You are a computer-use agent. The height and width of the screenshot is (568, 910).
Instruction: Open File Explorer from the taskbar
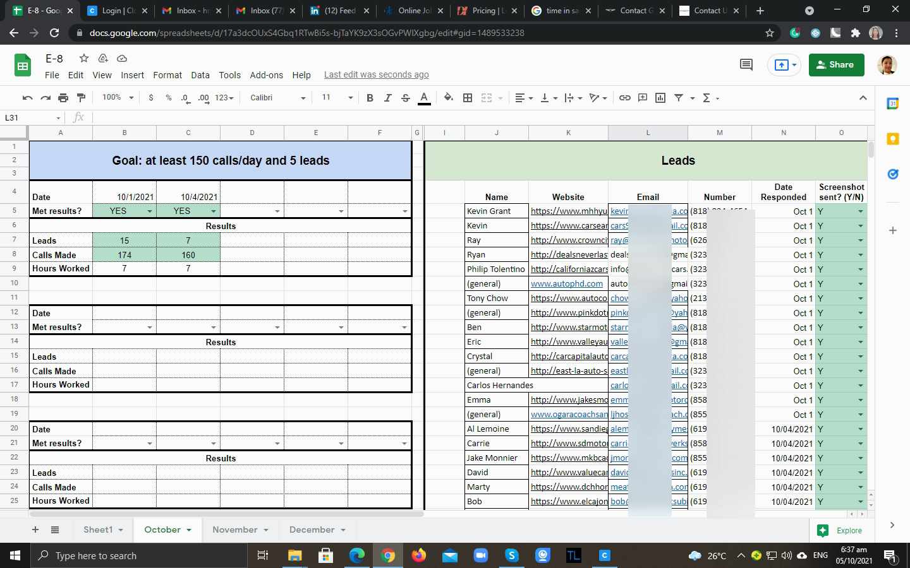pos(294,555)
